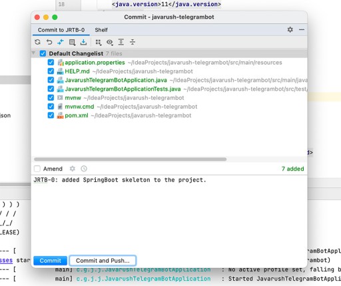Click the JavarushTelegramBotApplication.java file icon
This screenshot has width=341, height=286.
[60, 80]
